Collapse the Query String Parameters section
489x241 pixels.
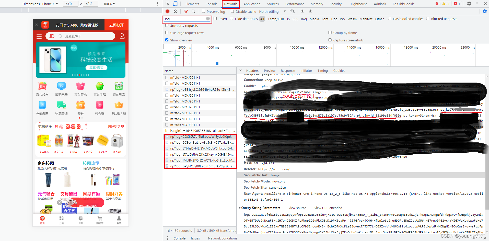coord(240,208)
